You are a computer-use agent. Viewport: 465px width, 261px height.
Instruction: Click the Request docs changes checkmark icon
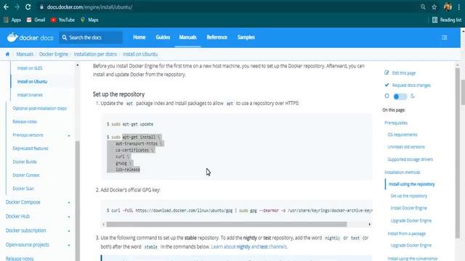(387, 85)
